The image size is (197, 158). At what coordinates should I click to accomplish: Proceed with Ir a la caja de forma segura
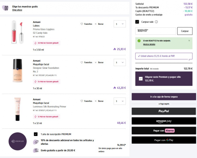coord(164,97)
